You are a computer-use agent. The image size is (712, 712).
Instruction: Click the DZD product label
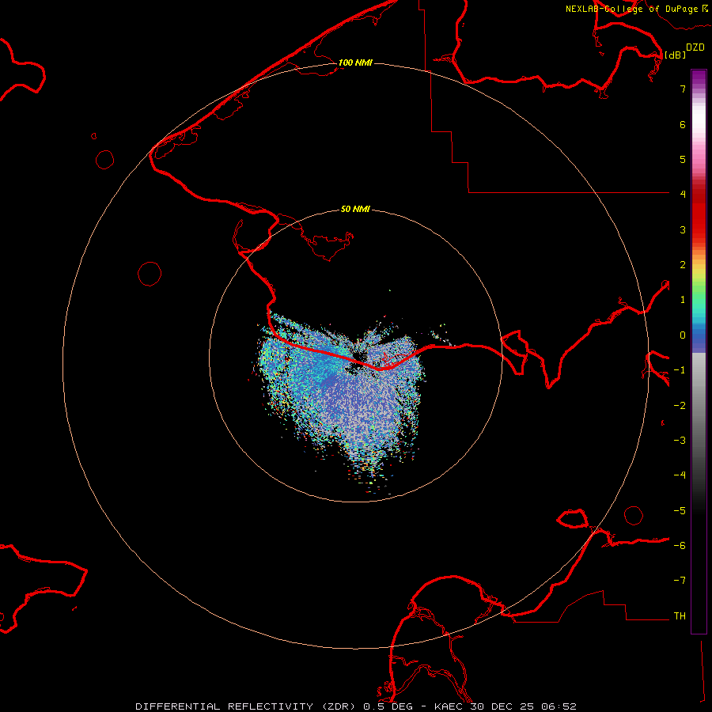pyautogui.click(x=695, y=47)
